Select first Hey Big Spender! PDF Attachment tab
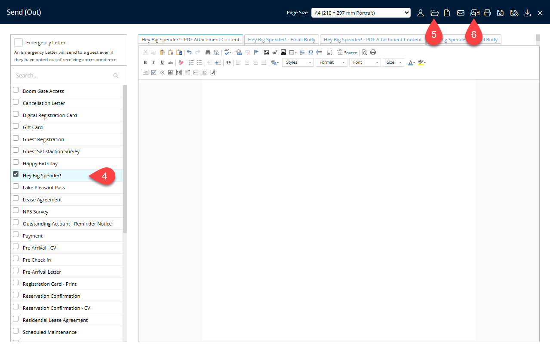Viewport: 550px width, 352px height. pos(191,40)
